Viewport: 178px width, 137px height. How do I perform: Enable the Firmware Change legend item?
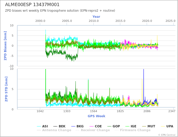click(132, 130)
